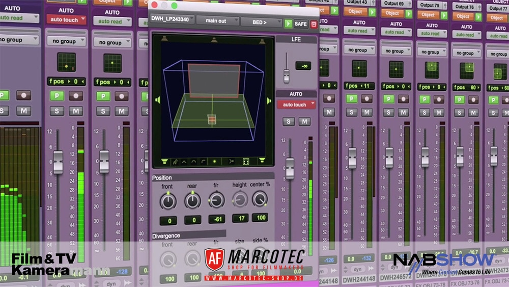
Task: Solo the Output 43 track
Action: point(351,112)
